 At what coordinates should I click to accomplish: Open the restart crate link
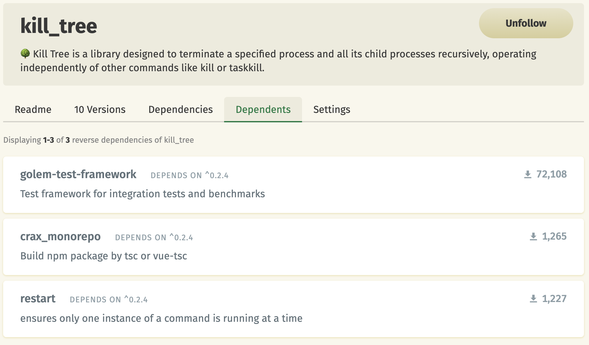[38, 299]
